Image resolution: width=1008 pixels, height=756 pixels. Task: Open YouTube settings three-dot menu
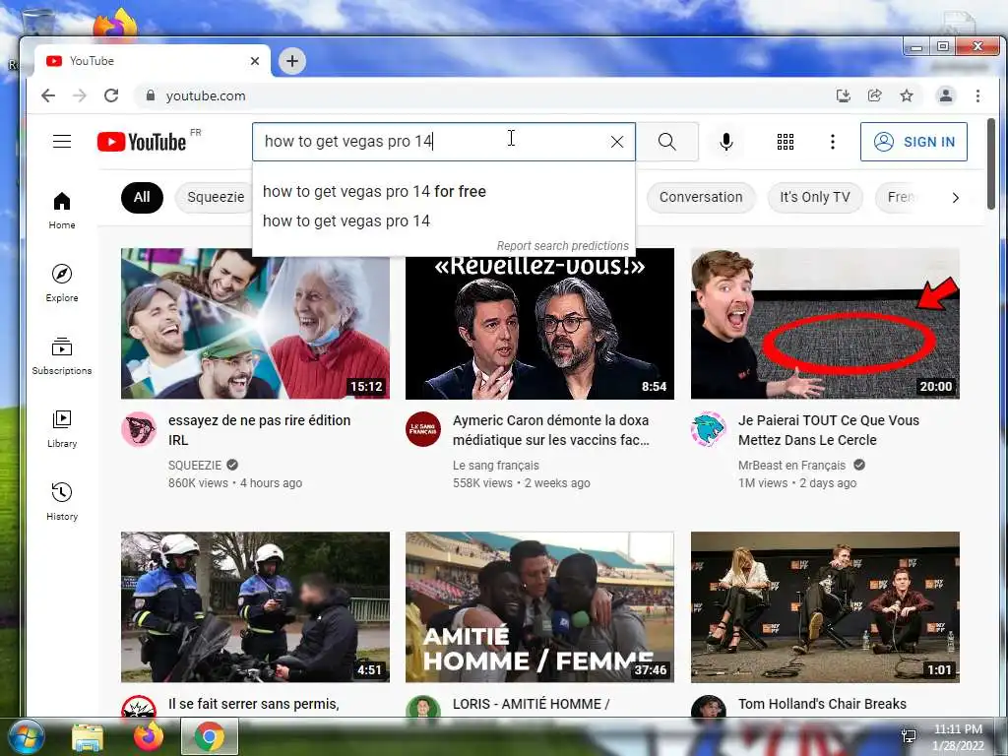click(x=833, y=142)
